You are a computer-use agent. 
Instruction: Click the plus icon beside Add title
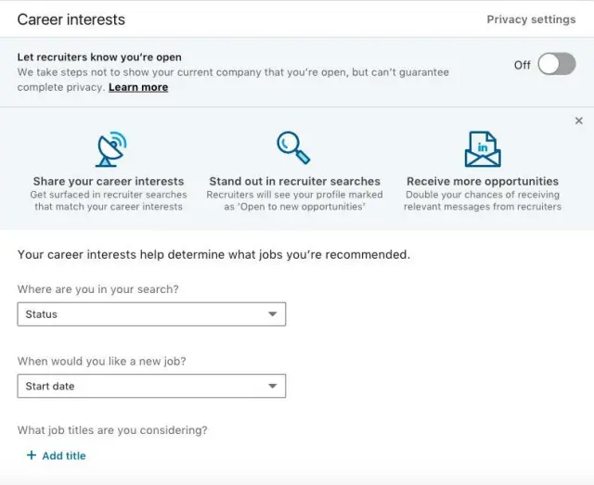(x=32, y=455)
